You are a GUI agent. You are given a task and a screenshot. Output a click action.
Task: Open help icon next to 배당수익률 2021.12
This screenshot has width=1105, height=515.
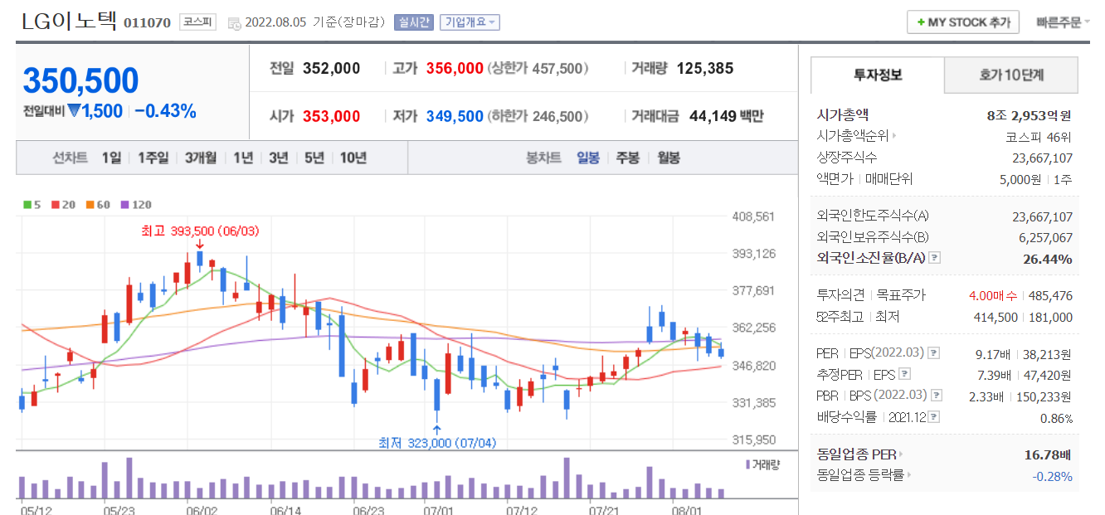coord(936,417)
